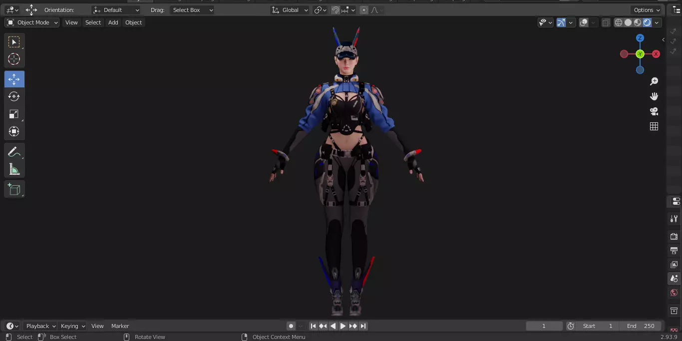
Task: Pick the Rotate tool
Action: 14,96
